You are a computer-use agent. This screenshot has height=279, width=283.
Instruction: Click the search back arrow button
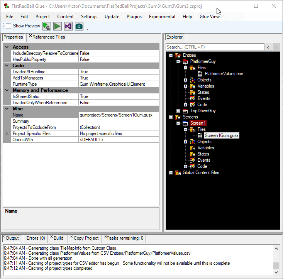tap(268, 47)
